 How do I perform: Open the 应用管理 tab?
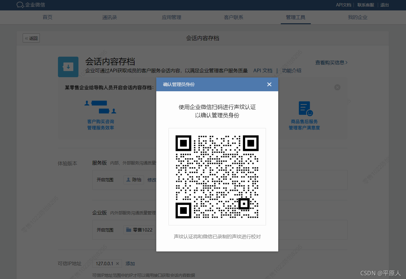(172, 17)
